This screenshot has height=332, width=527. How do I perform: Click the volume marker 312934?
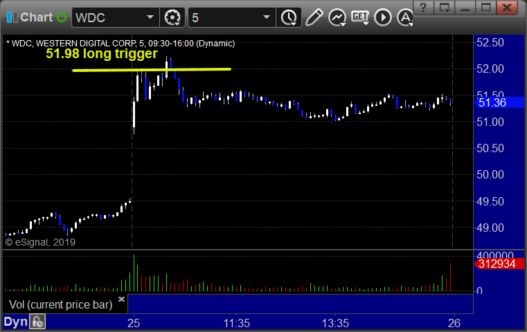499,264
